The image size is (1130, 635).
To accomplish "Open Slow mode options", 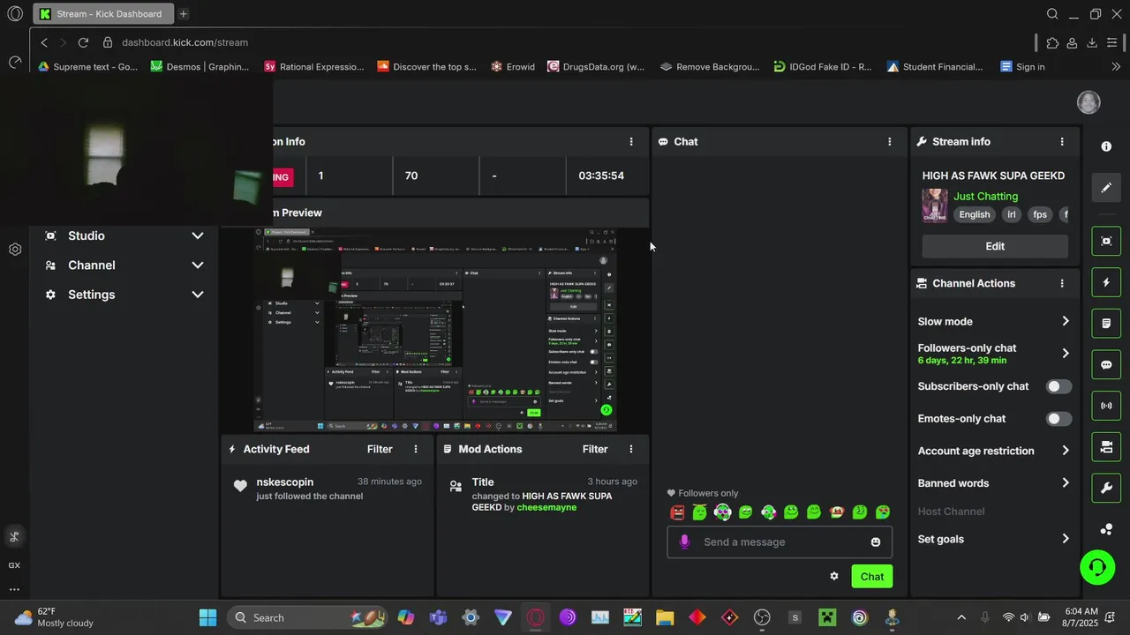I will point(994,321).
